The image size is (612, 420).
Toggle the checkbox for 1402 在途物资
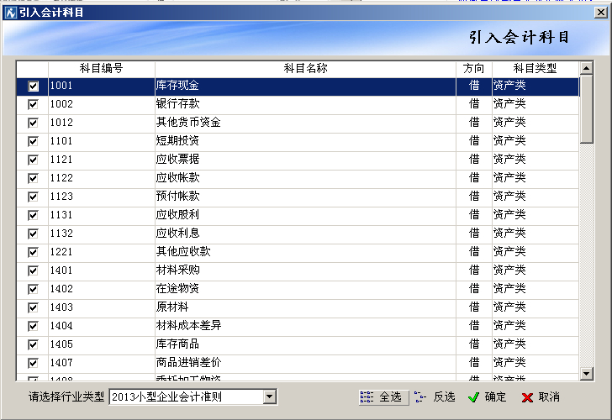pyautogui.click(x=33, y=289)
